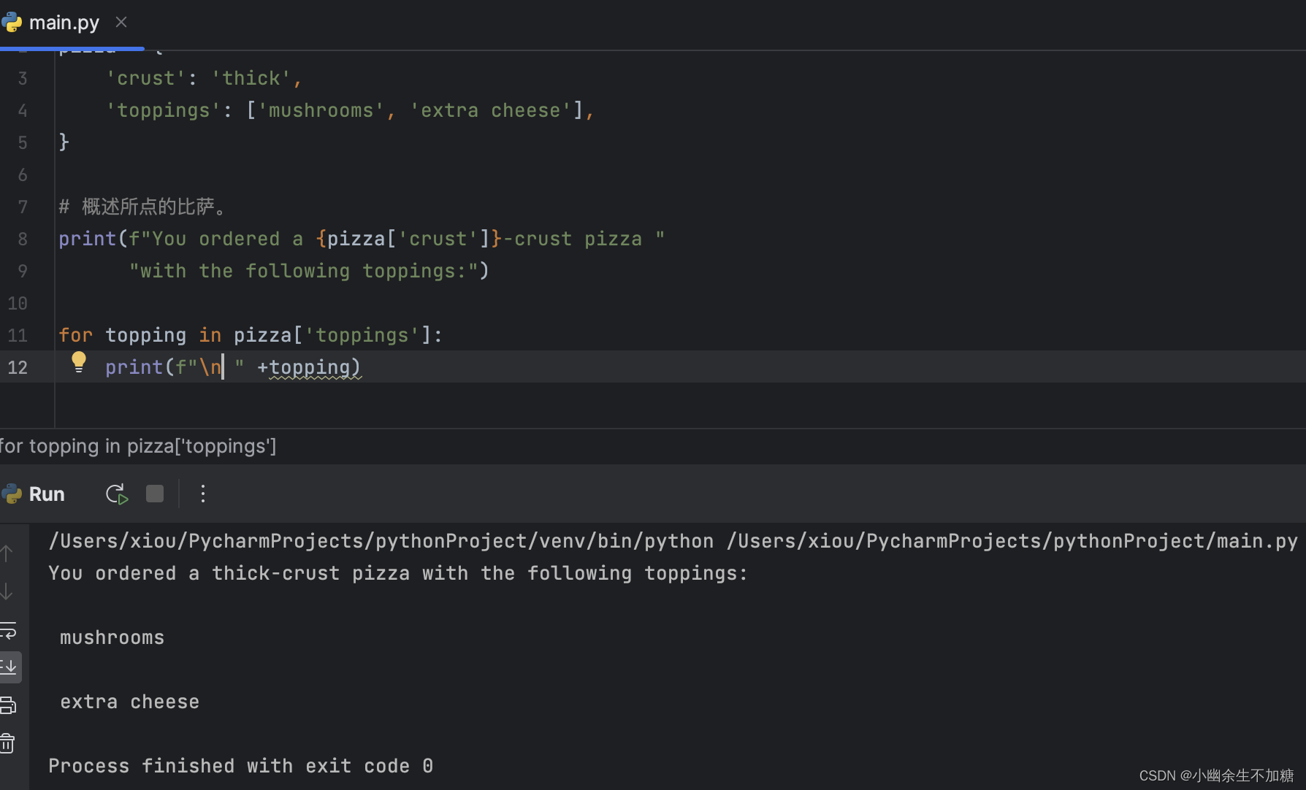Close the main.py editor tab
The image size is (1306, 790).
[x=121, y=23]
